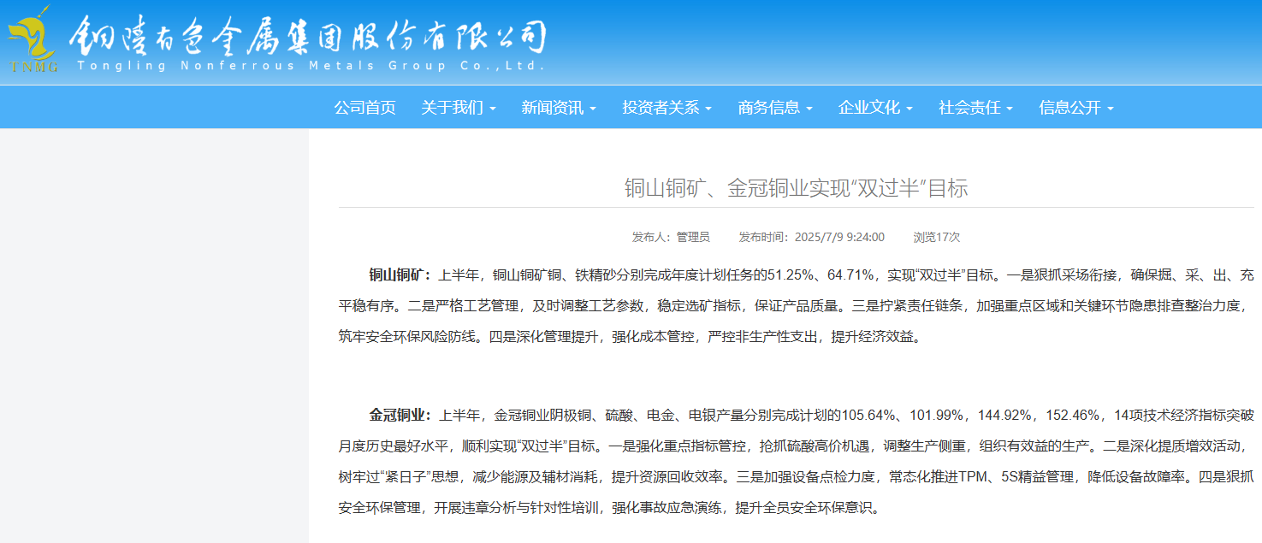Click bold heading 铜山铜矿：
The image size is (1262, 543).
tap(400, 275)
